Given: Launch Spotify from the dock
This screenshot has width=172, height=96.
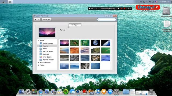Looking at the screenshot, I should pyautogui.click(x=66, y=92).
